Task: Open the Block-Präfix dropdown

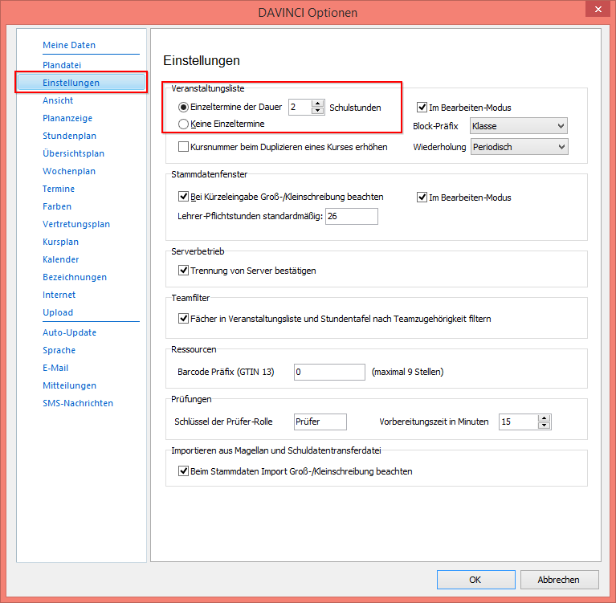Action: (519, 126)
